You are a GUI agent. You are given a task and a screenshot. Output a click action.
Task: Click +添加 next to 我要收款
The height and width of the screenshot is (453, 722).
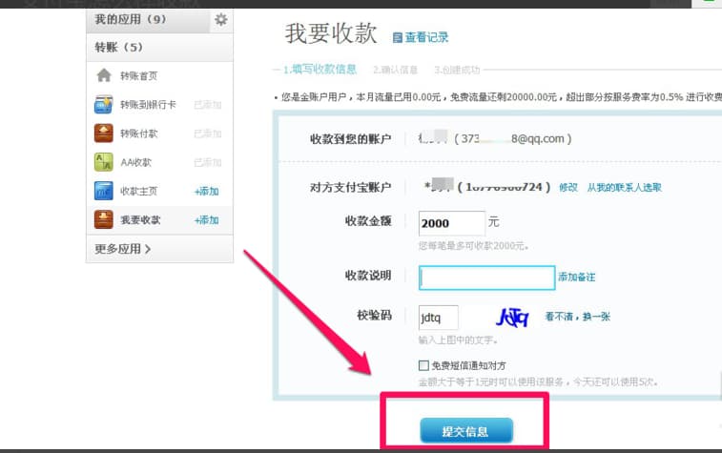pos(206,220)
